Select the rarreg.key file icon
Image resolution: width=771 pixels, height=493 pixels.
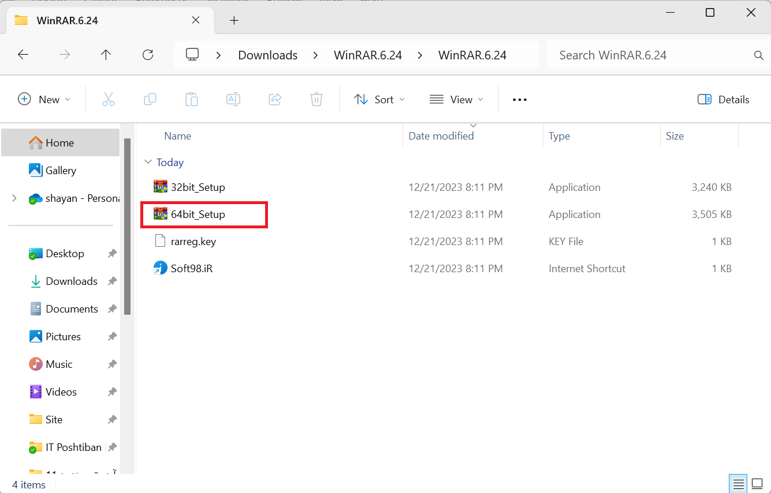pyautogui.click(x=160, y=241)
